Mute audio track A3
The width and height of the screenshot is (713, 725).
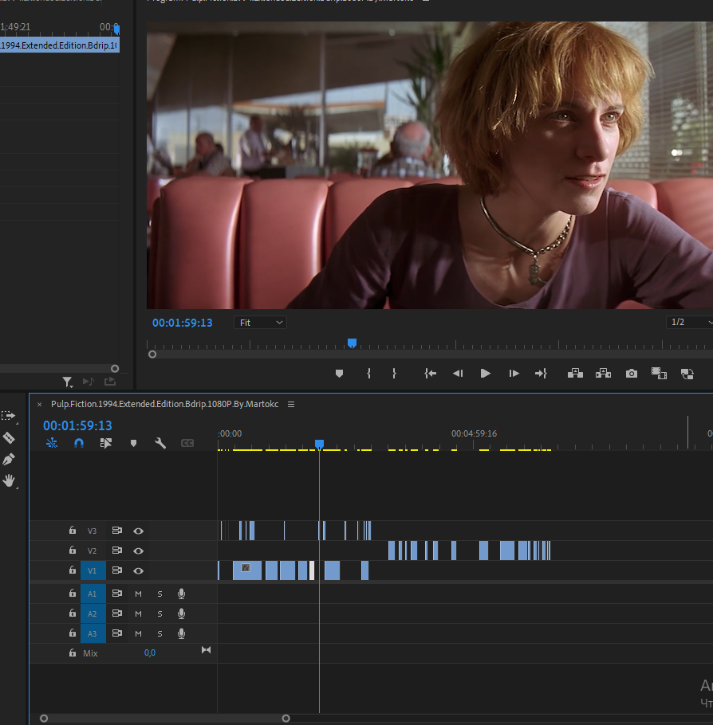coord(139,633)
